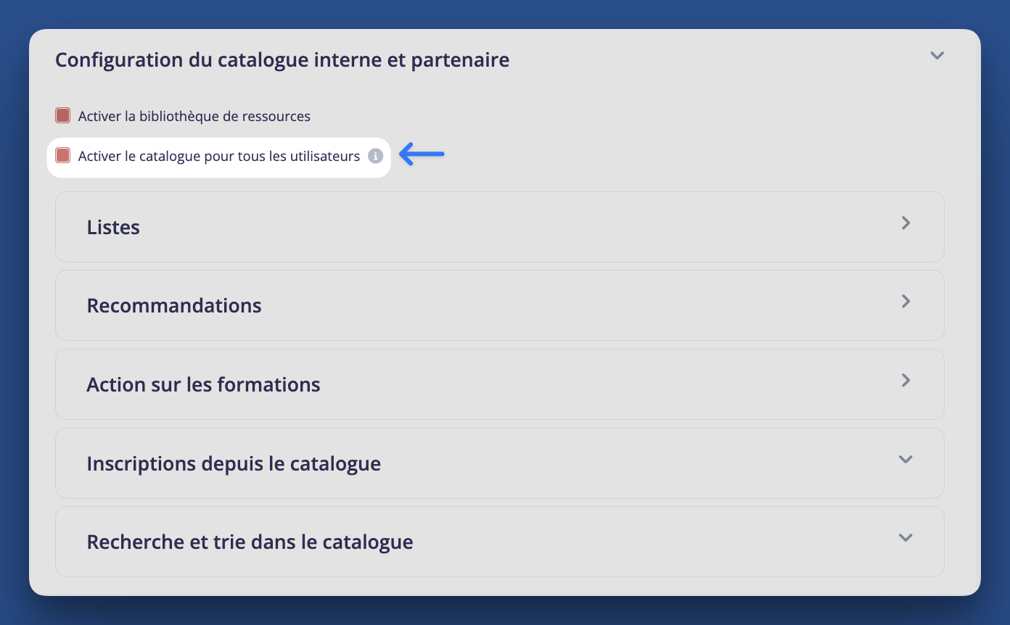The image size is (1010, 625).
Task: Click the chevron on the Recommandations row
Action: 906,302
